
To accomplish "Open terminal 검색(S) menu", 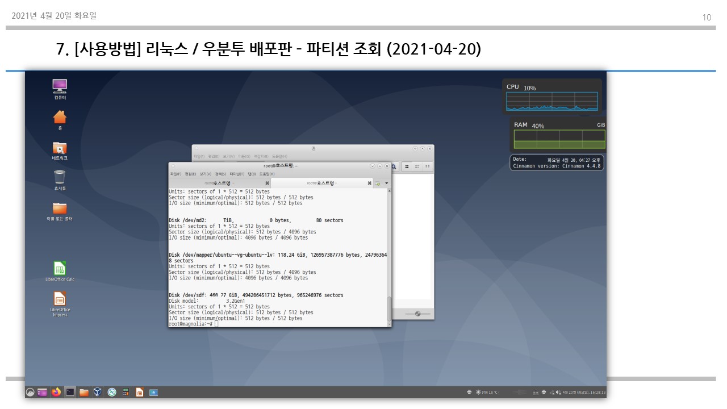I will click(220, 174).
